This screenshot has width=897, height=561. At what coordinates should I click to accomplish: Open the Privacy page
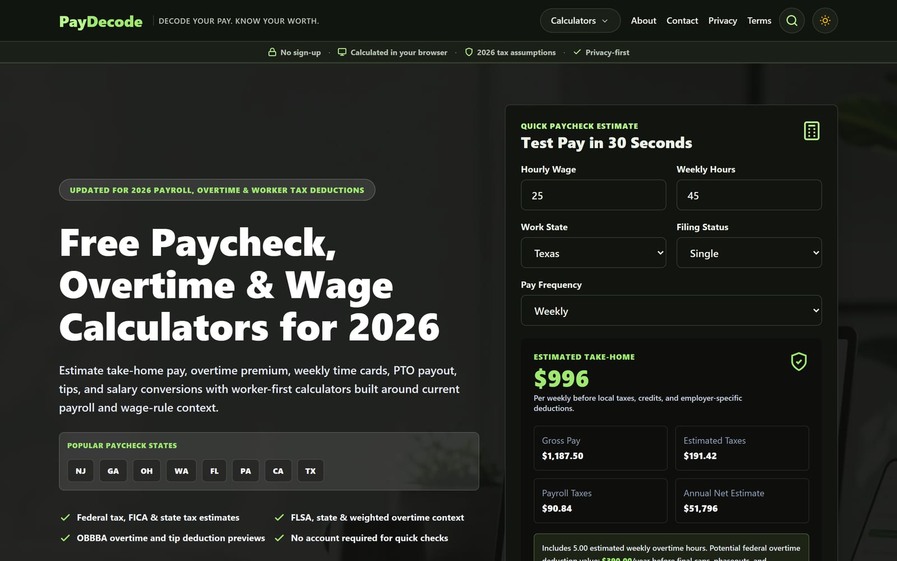[723, 21]
